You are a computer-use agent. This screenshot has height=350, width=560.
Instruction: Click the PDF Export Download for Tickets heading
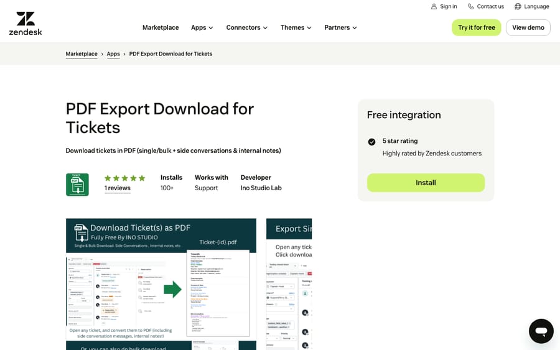(160, 118)
